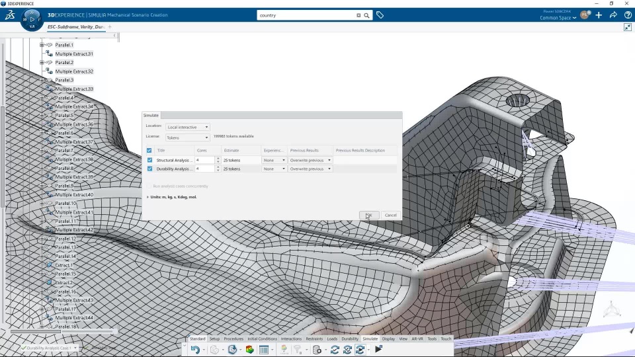Uncheck the Structural Analysis case checkbox

149,160
